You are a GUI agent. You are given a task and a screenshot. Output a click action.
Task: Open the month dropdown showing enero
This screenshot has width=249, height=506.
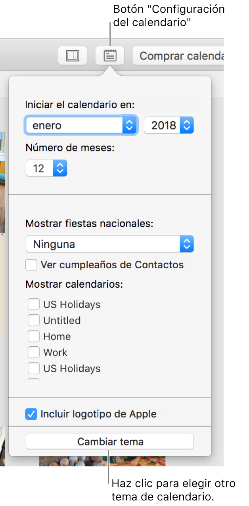click(x=81, y=125)
